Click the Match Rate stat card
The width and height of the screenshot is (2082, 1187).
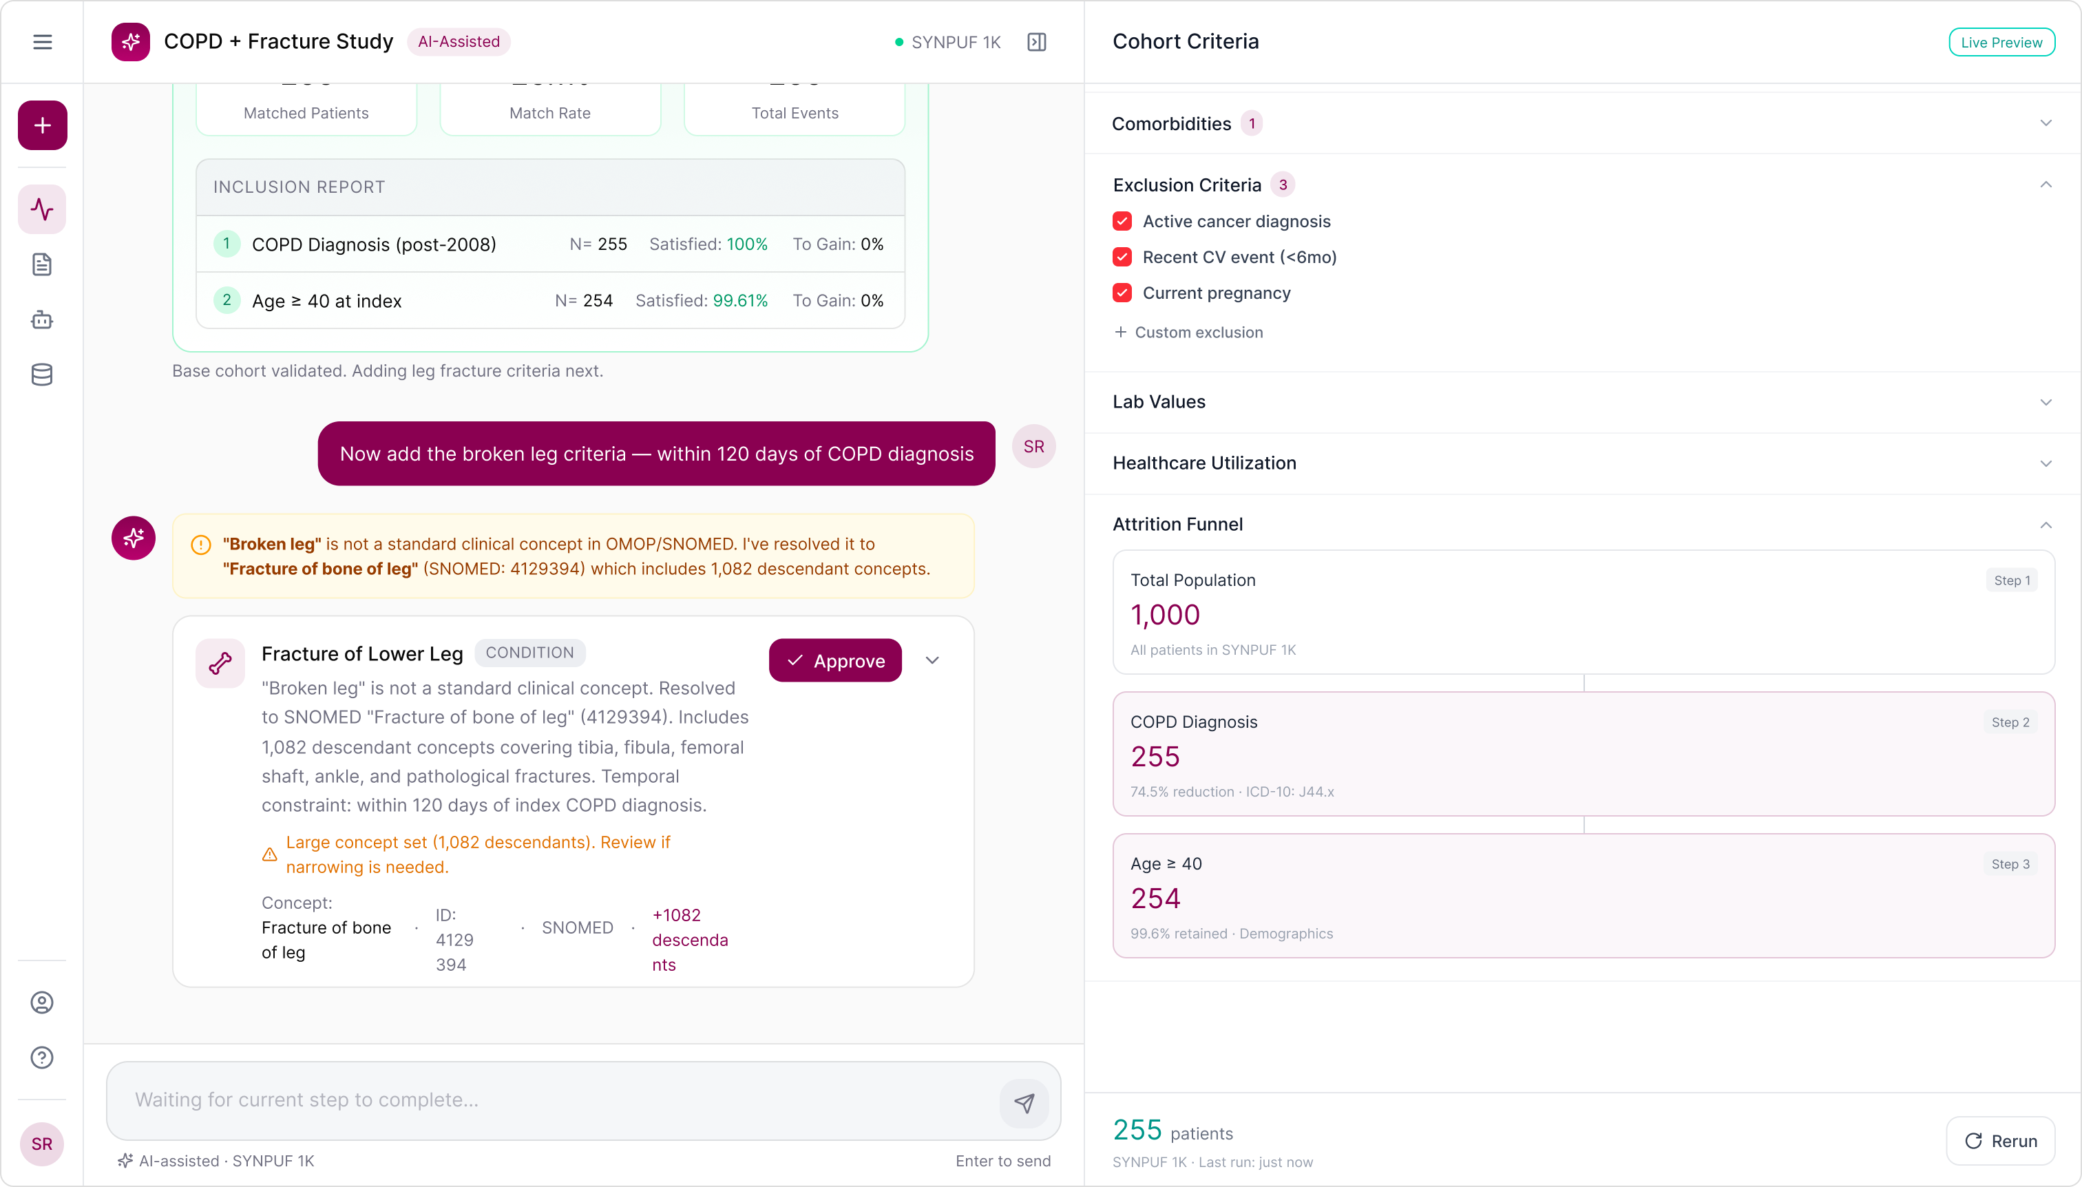click(550, 110)
